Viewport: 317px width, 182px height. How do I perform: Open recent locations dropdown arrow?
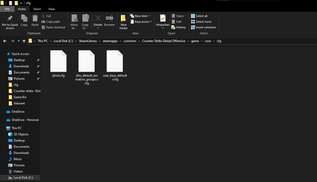pos(18,41)
